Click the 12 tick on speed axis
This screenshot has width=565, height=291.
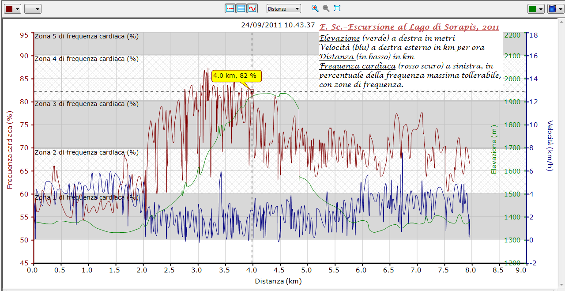pos(533,102)
